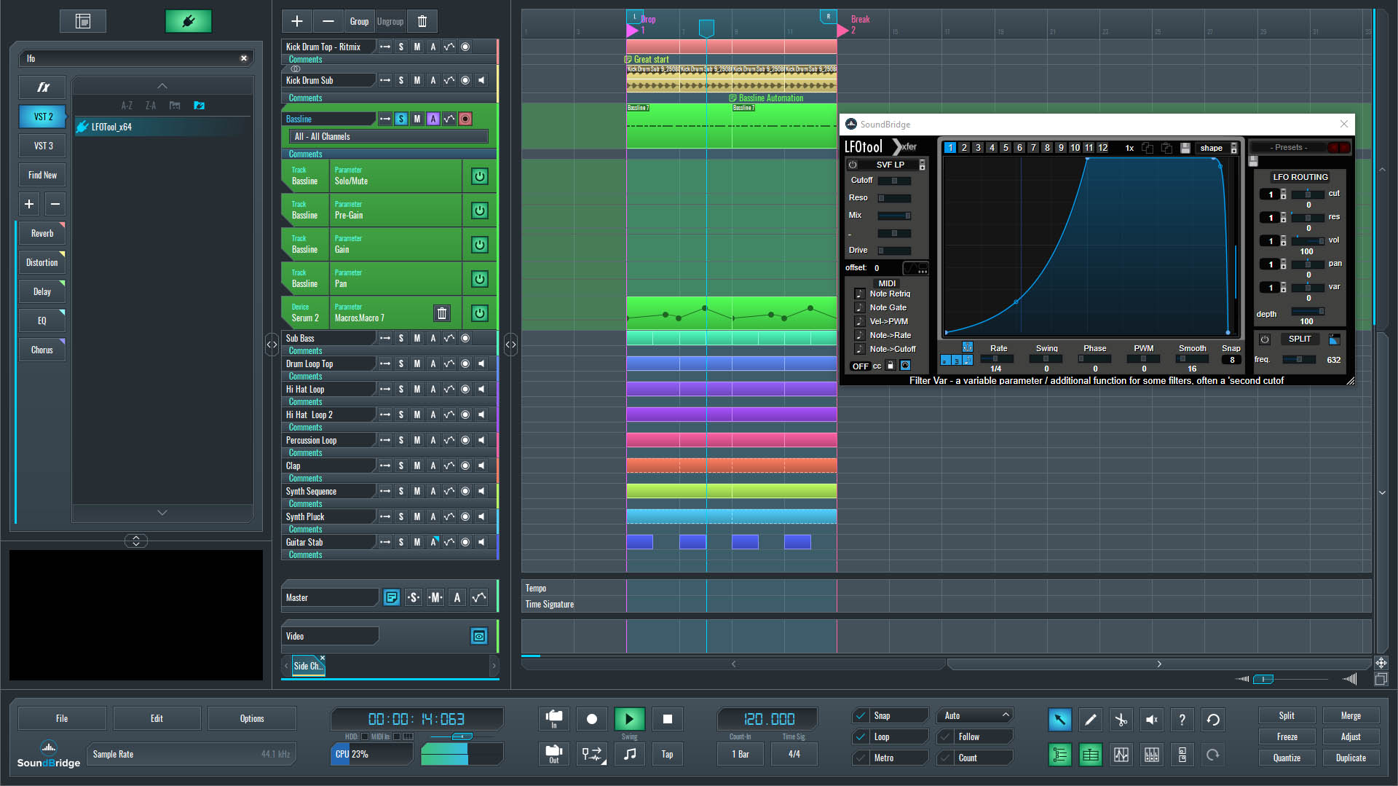Viewport: 1398px width, 786px height.
Task: Start playback with the Play button
Action: (x=629, y=719)
